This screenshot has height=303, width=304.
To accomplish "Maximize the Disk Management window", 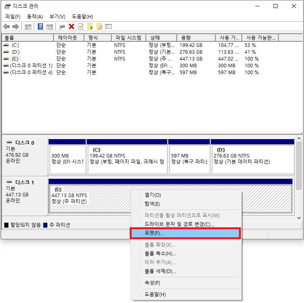I will coord(275,6).
